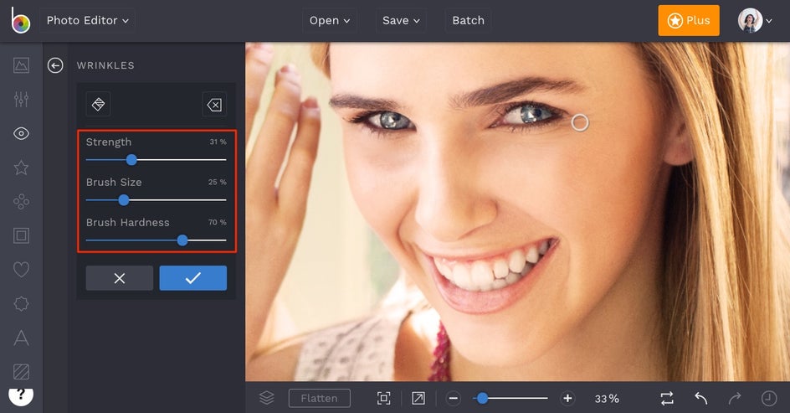Screen dimensions: 790x413
Task: Click the zoom level slider handle
Action: tap(482, 399)
